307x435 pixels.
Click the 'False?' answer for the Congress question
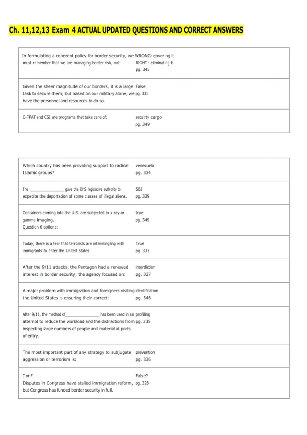pos(142,376)
